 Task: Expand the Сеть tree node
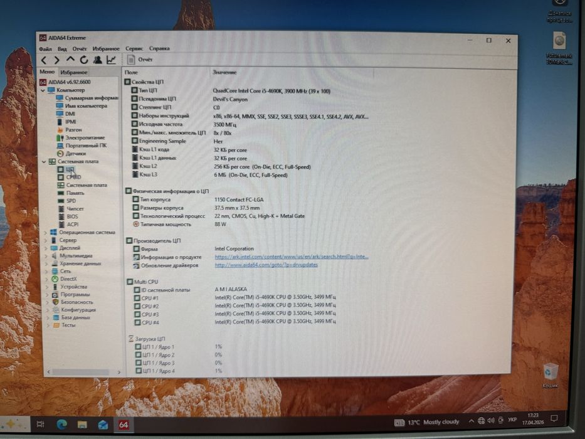[46, 272]
